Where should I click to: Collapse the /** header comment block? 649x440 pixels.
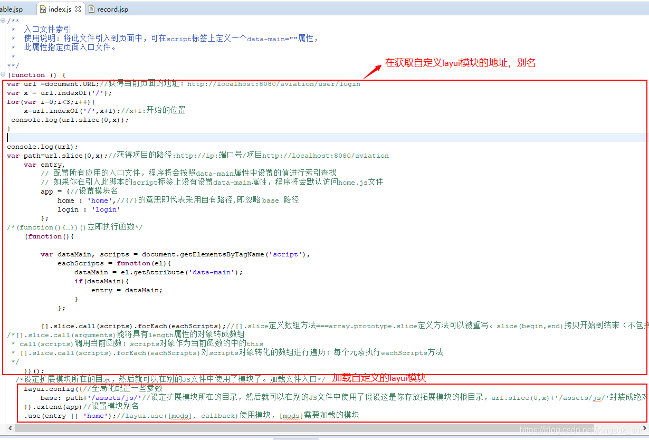3,21
